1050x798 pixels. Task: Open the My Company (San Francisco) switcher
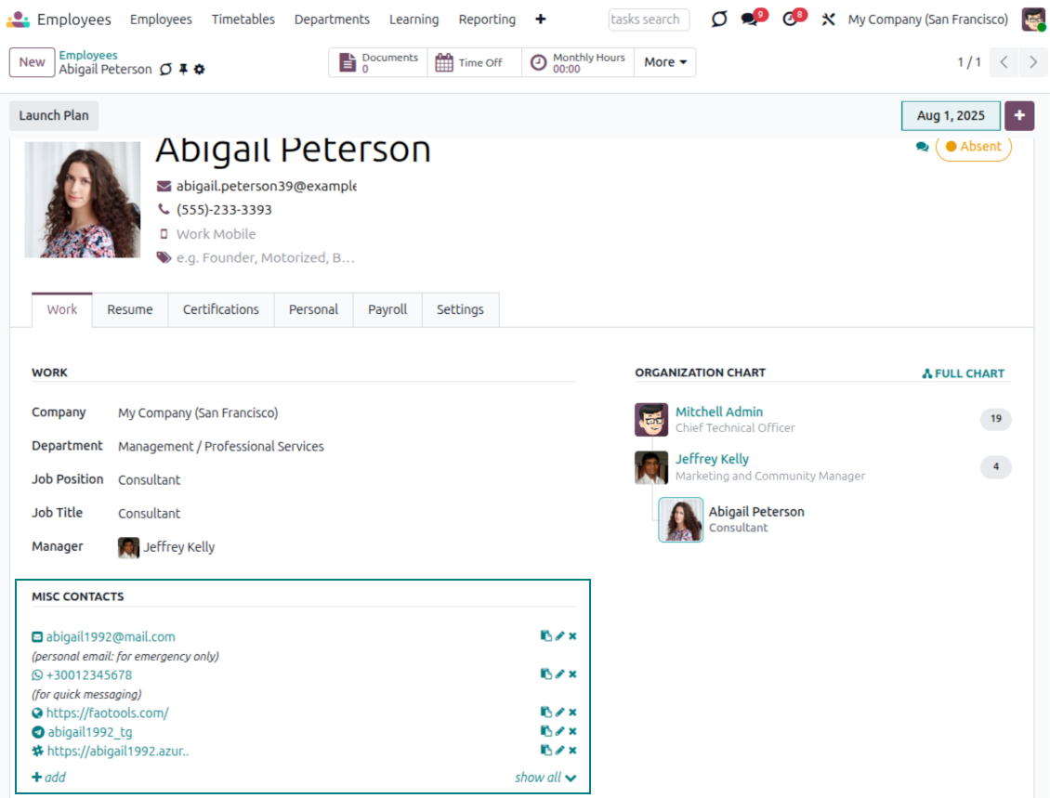927,20
